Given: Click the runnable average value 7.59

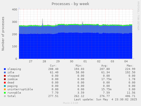Looking at the screenshot, I should (106, 93).
